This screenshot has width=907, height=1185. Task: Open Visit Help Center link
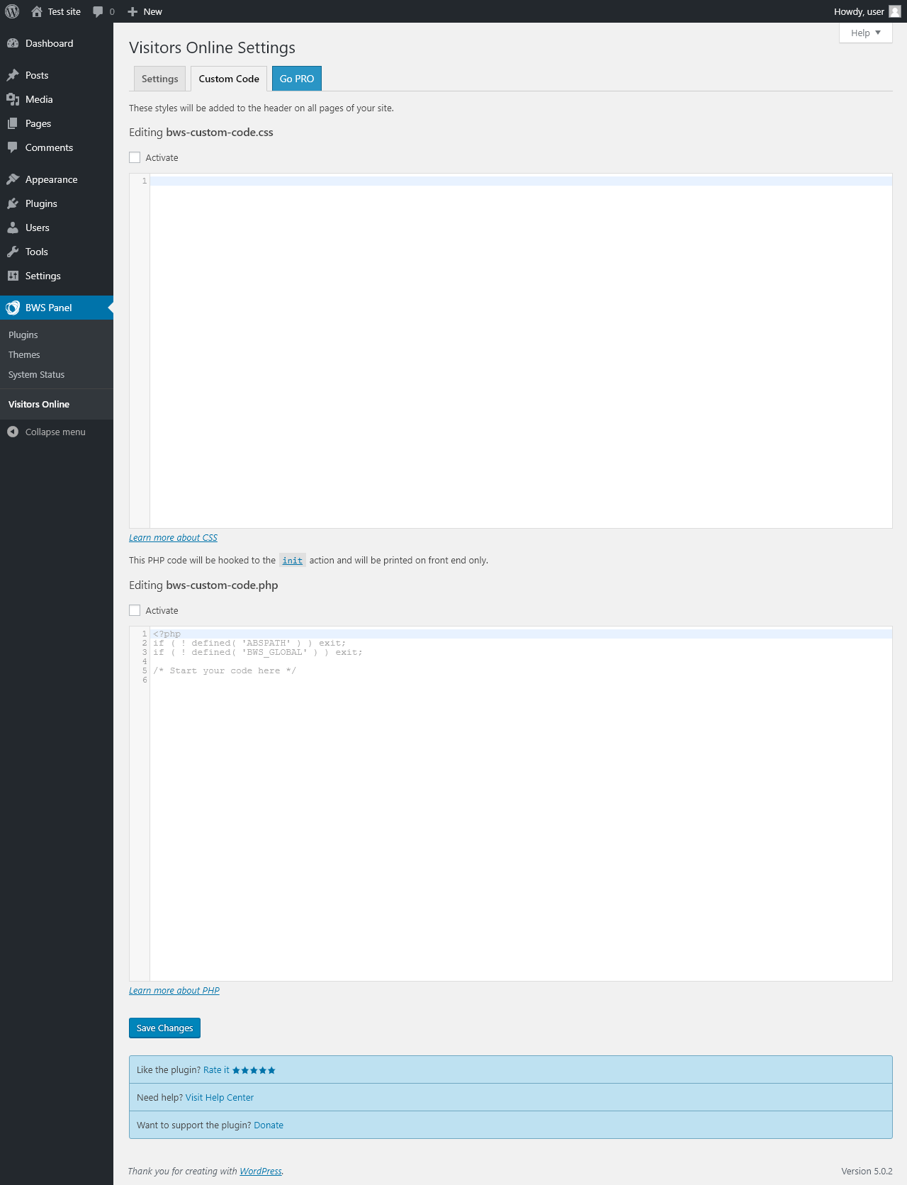click(220, 1098)
